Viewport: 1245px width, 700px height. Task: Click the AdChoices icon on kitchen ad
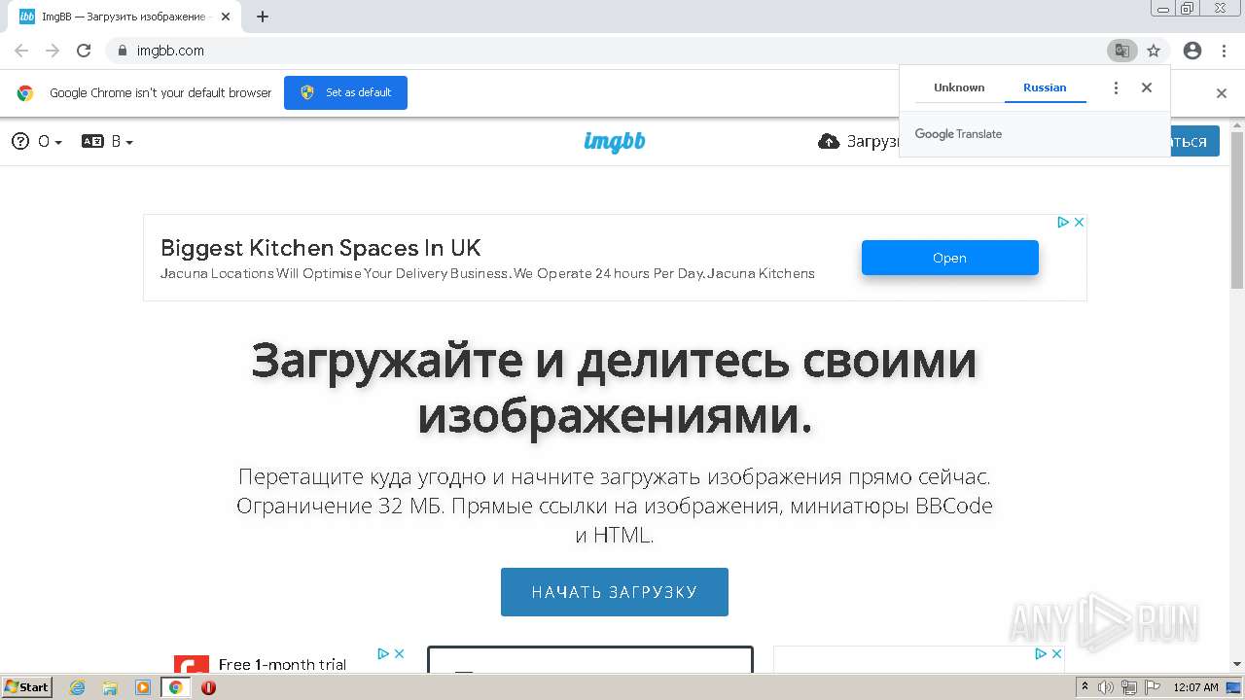1064,223
